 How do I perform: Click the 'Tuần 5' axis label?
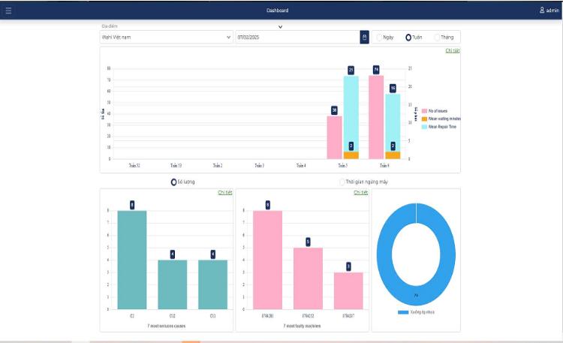(342, 166)
